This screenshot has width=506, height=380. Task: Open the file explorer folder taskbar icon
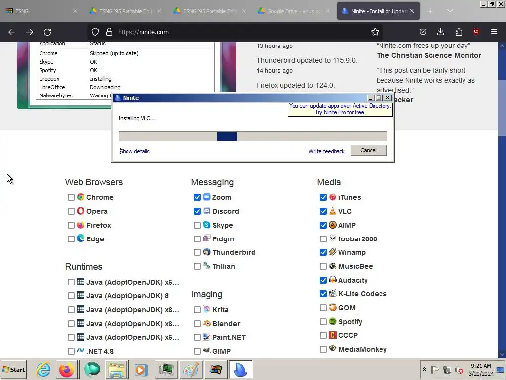coord(116,369)
